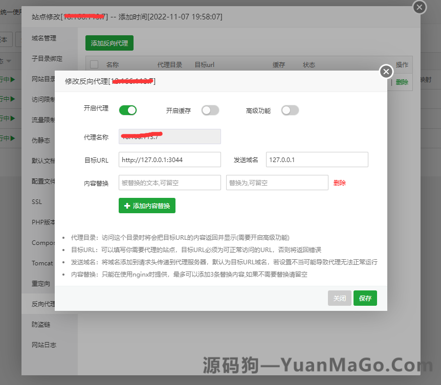
Task: Disable the 开启代理 toggle switch
Action: point(127,110)
